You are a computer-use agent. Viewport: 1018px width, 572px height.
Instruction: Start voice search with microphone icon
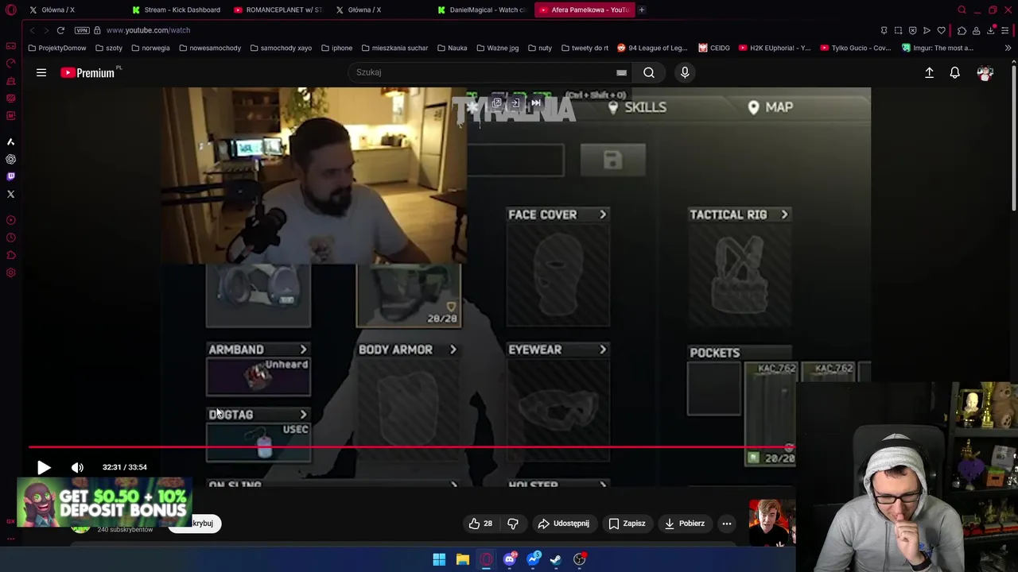[685, 72]
